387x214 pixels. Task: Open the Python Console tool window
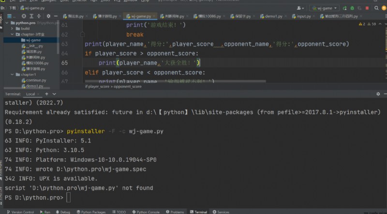point(146,212)
